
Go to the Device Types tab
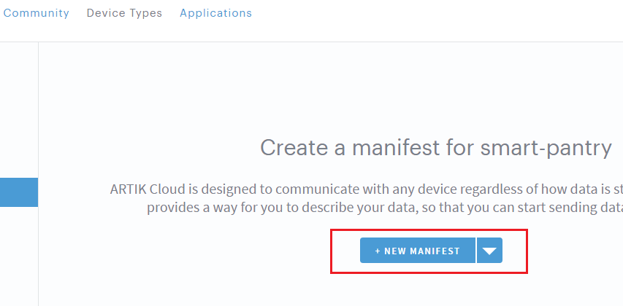tap(124, 13)
